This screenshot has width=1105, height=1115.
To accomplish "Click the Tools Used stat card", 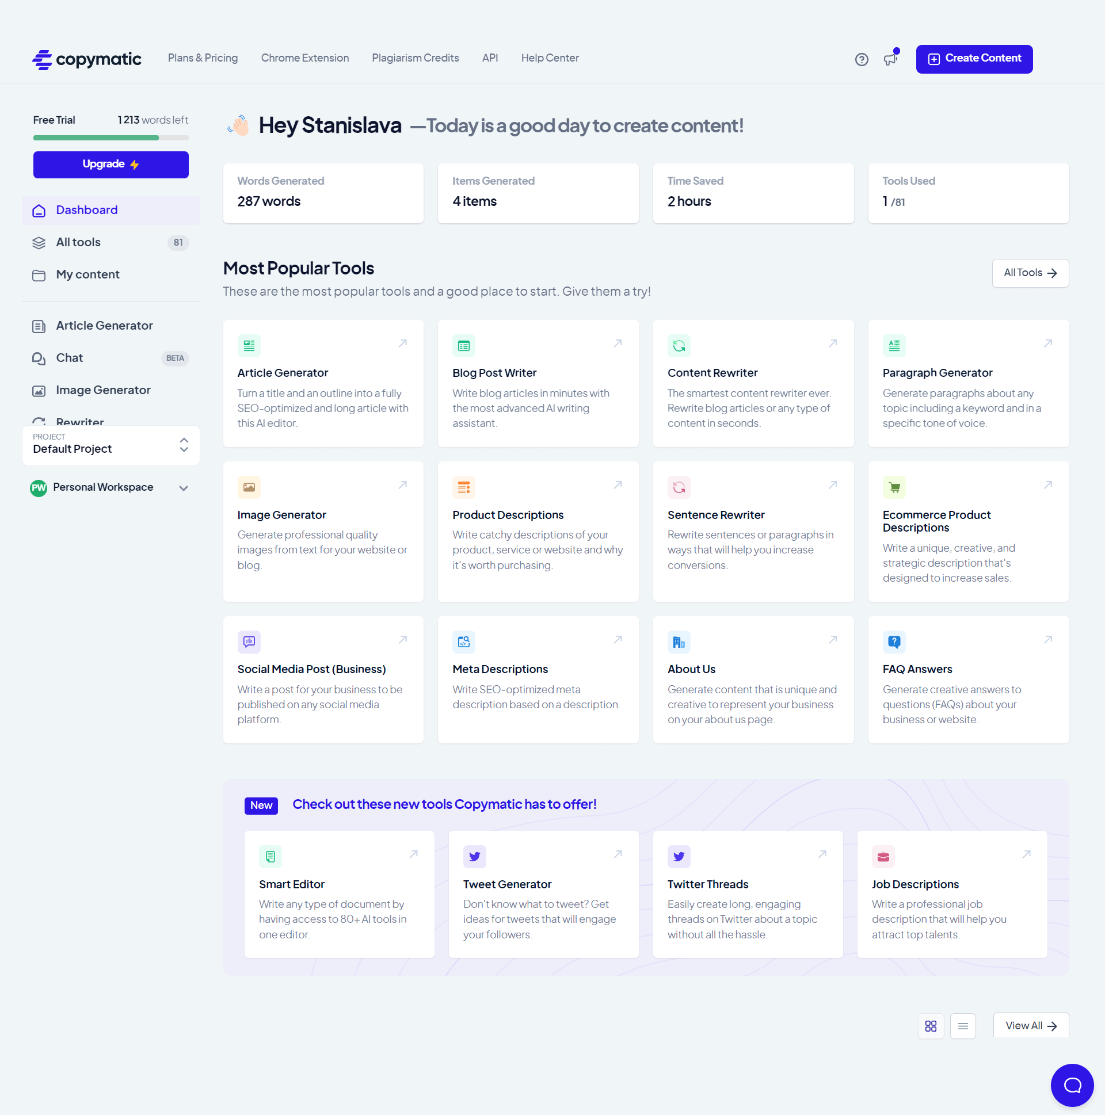I will click(968, 193).
